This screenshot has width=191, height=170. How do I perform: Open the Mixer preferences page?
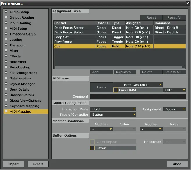click(14, 51)
